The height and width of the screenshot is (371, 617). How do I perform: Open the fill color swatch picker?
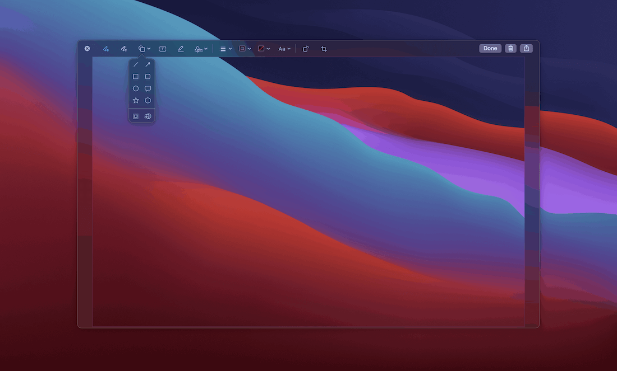click(262, 49)
